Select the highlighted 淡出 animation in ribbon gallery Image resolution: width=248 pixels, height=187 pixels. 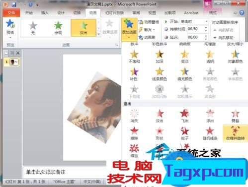pos(83,28)
